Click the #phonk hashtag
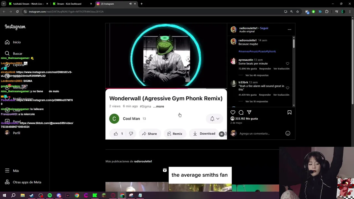This screenshot has width=354, height=199. pyautogui.click(x=271, y=51)
